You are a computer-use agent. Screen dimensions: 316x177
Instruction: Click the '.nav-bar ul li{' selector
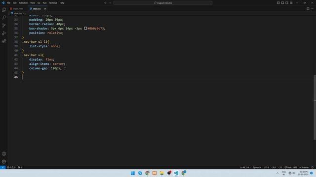36,42
